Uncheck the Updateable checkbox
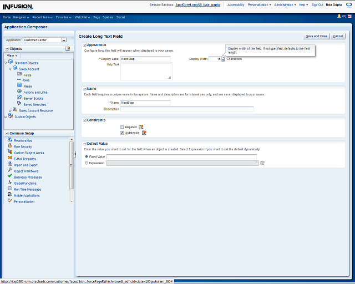This screenshot has height=284, width=355. tap(122, 133)
